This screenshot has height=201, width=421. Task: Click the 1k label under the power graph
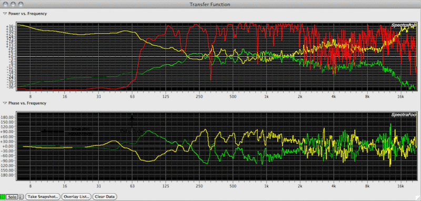pos(266,97)
